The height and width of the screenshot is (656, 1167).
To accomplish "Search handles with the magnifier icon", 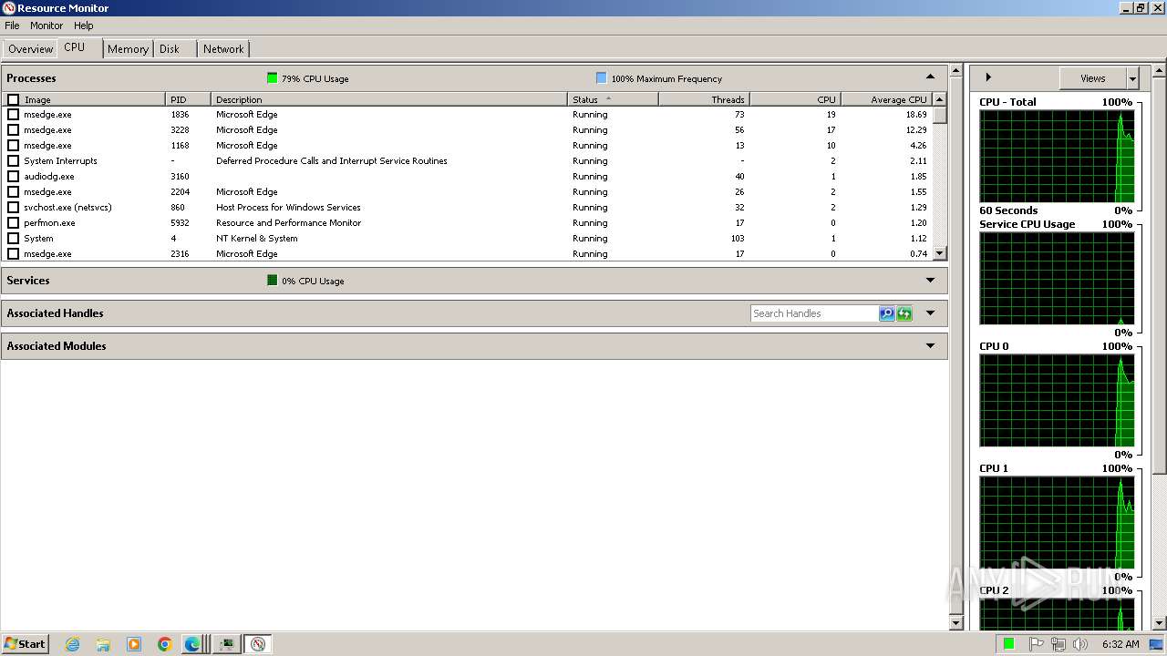I will 886,313.
